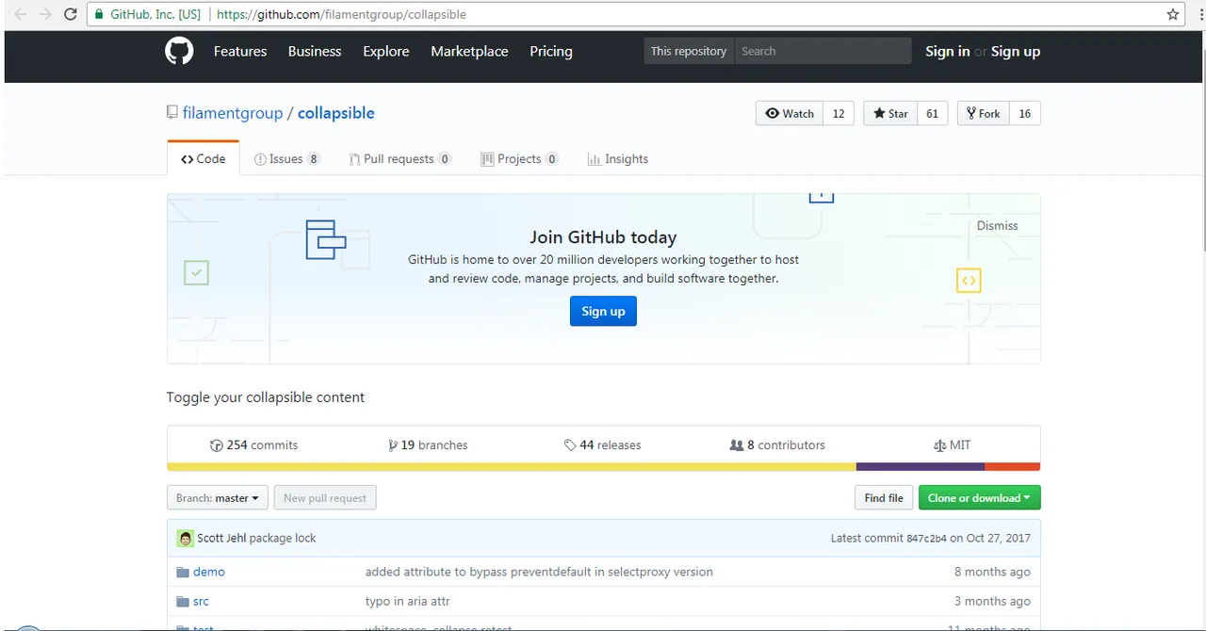Go to Marketplace in the top navigation
Image resolution: width=1206 pixels, height=631 pixels.
click(469, 51)
